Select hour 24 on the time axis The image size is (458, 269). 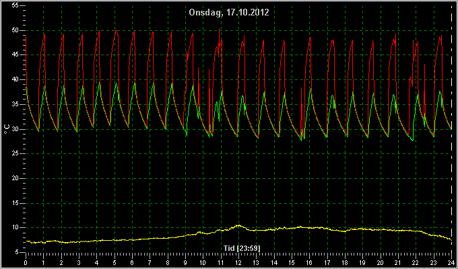pos(451,262)
